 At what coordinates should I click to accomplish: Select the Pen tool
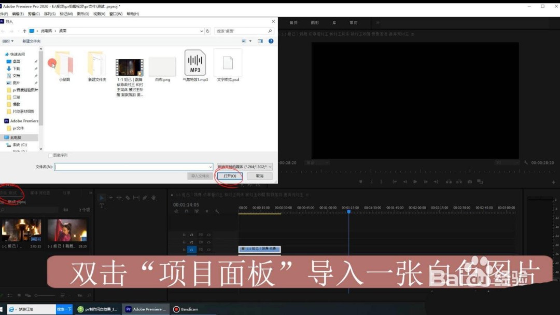pyautogui.click(x=145, y=198)
